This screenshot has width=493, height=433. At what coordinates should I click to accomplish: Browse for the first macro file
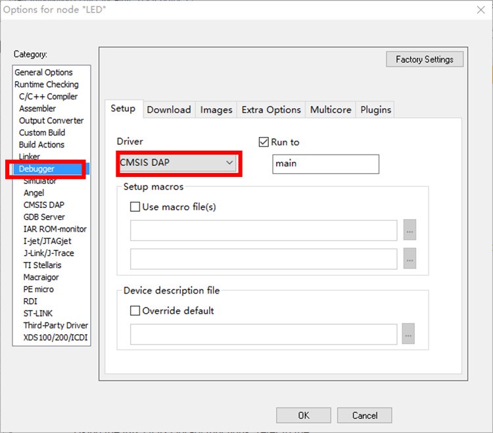pyautogui.click(x=410, y=231)
